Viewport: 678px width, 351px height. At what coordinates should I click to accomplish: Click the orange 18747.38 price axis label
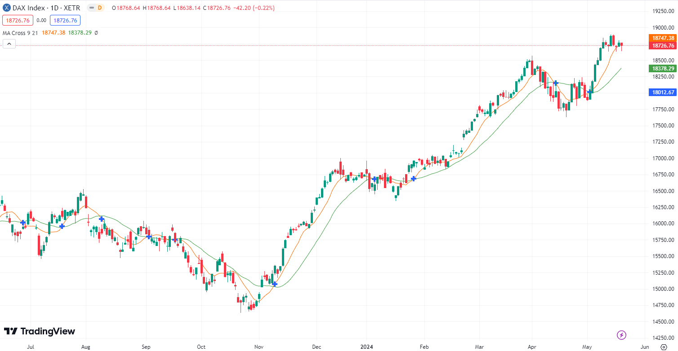[663, 38]
